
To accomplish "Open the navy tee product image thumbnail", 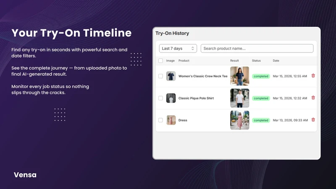I will 171,76.
